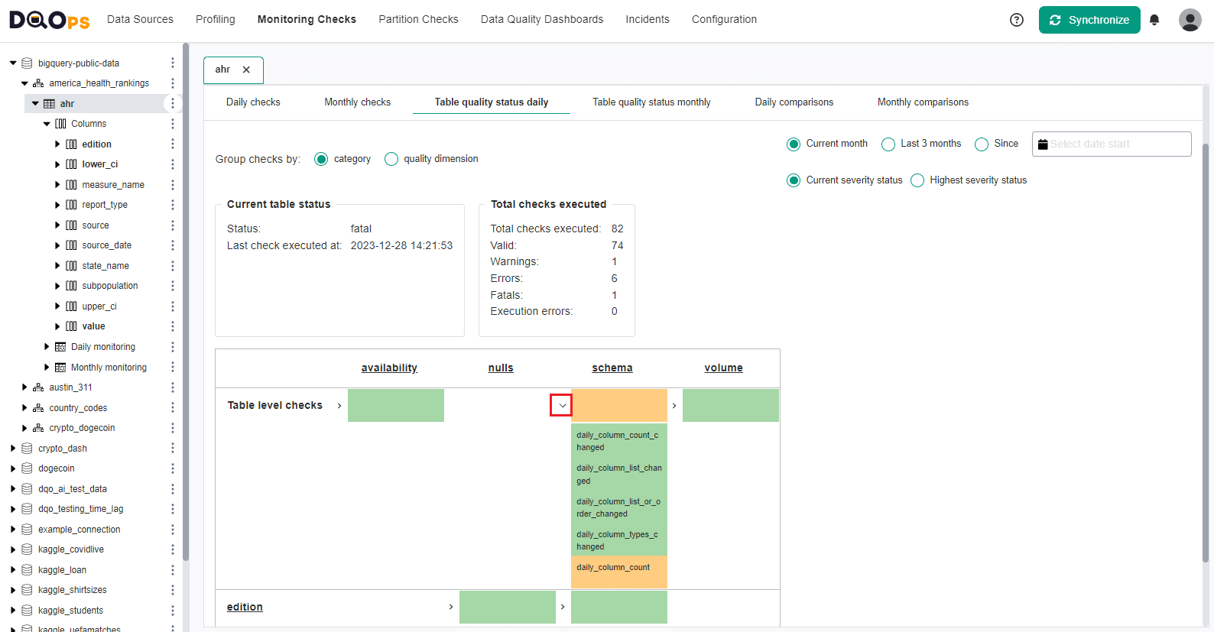Choose Current severity status
The image size is (1214, 632).
[794, 180]
